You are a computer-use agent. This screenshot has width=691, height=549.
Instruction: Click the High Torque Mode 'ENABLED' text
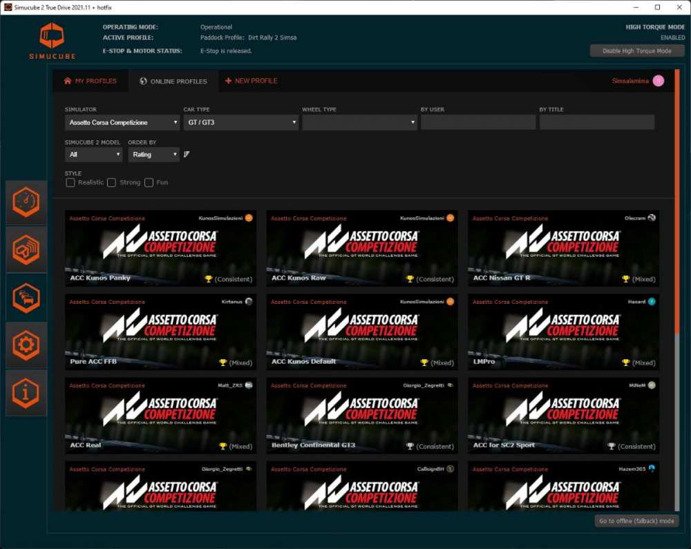672,38
